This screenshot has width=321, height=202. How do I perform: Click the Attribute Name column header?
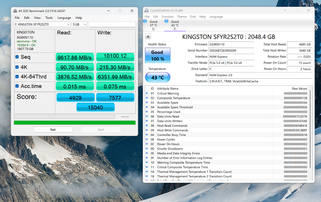tap(168, 89)
